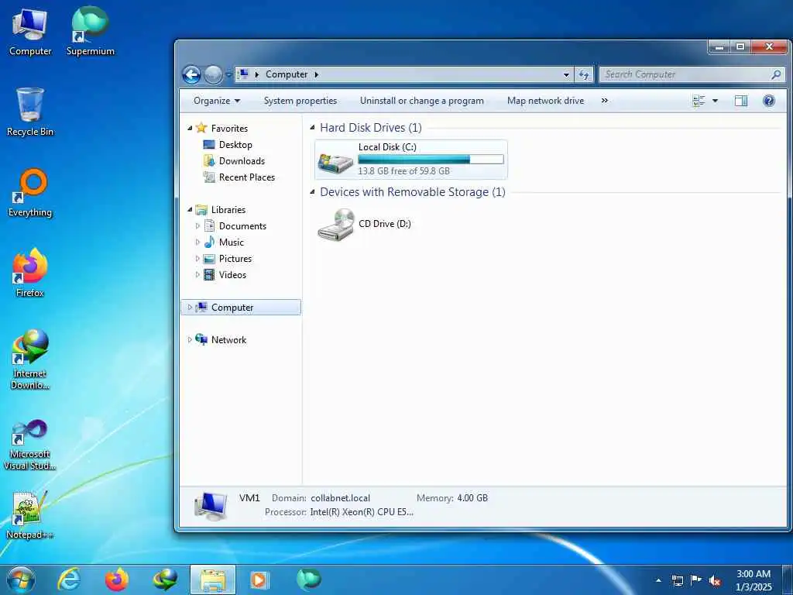Image resolution: width=793 pixels, height=595 pixels.
Task: Click the Windows Explorer taskbar button
Action: (213, 580)
